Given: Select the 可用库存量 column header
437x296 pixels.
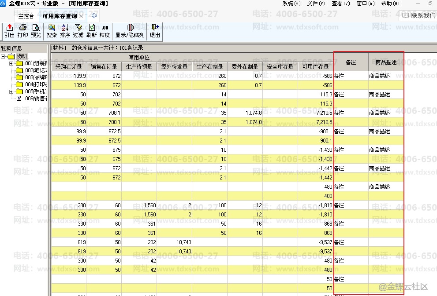Looking at the screenshot, I should coord(315,67).
